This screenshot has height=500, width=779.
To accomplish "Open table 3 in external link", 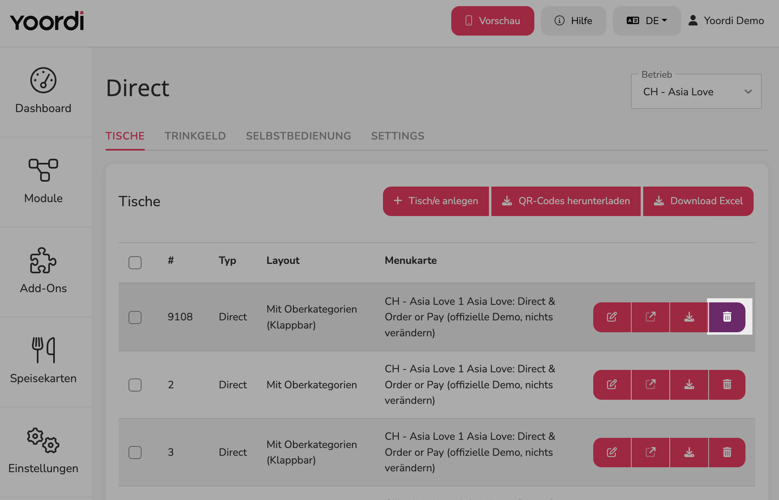I will (x=651, y=453).
